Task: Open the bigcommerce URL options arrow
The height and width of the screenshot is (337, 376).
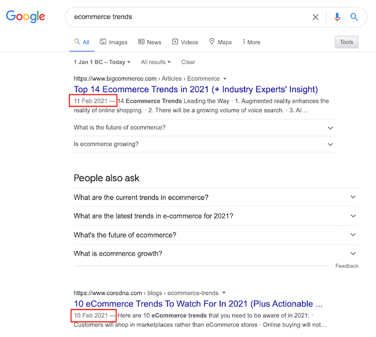Action: 225,79
